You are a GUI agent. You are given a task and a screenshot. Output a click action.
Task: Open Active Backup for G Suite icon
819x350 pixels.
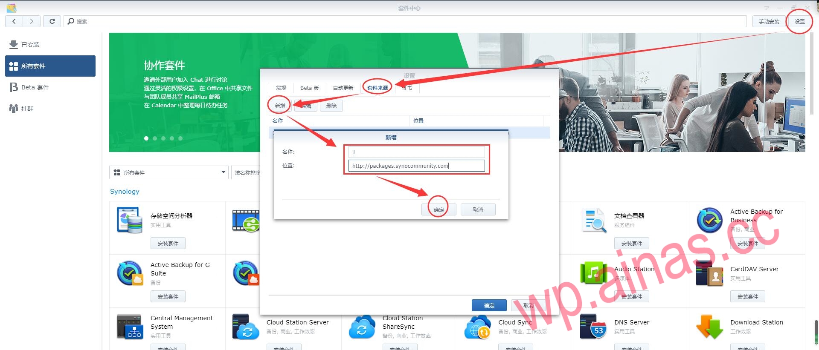130,273
